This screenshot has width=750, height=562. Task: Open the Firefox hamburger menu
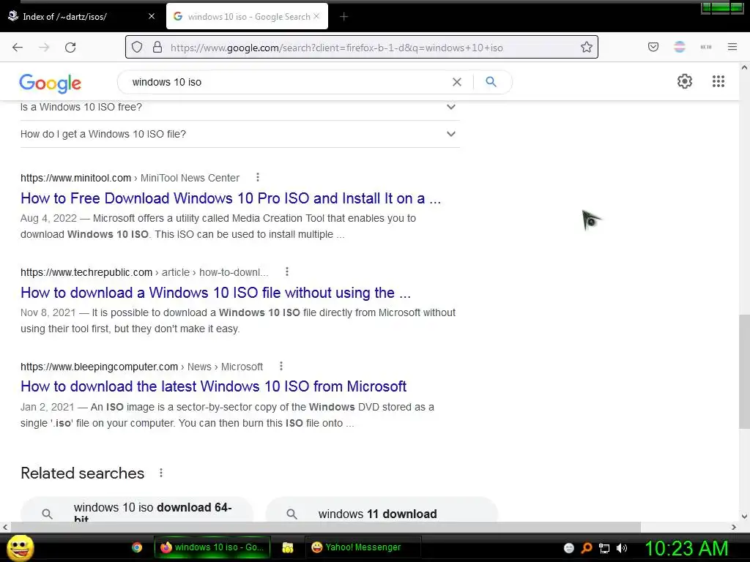pyautogui.click(x=732, y=47)
